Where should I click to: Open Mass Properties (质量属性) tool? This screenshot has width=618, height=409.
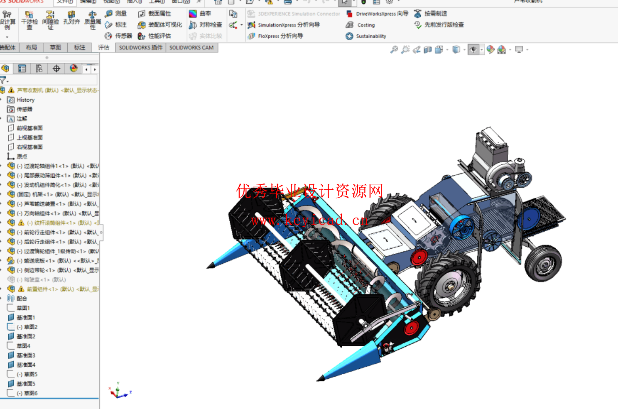point(92,20)
